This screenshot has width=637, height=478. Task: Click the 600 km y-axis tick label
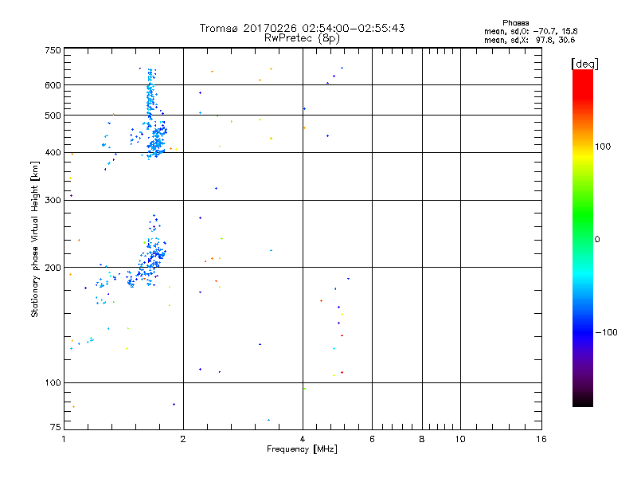(53, 85)
